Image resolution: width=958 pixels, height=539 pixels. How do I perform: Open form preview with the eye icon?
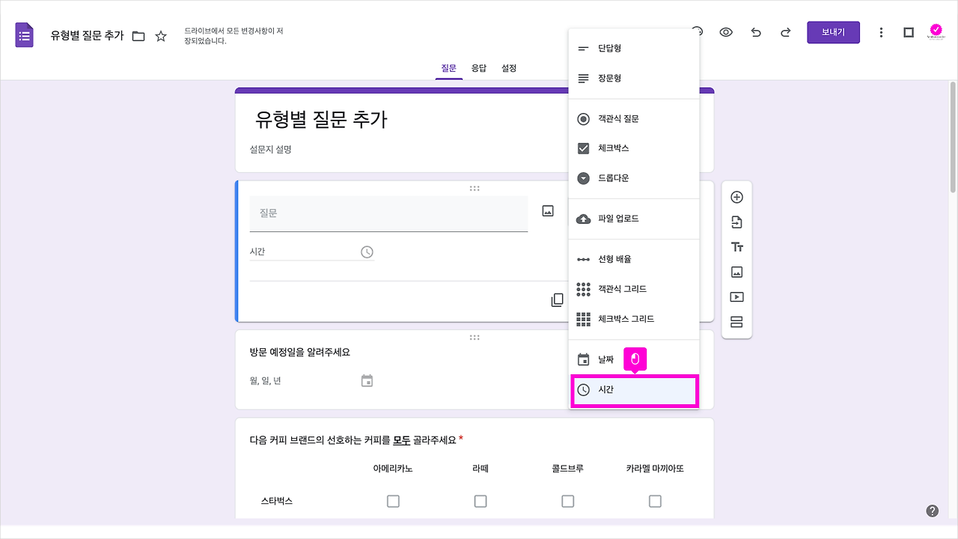725,32
